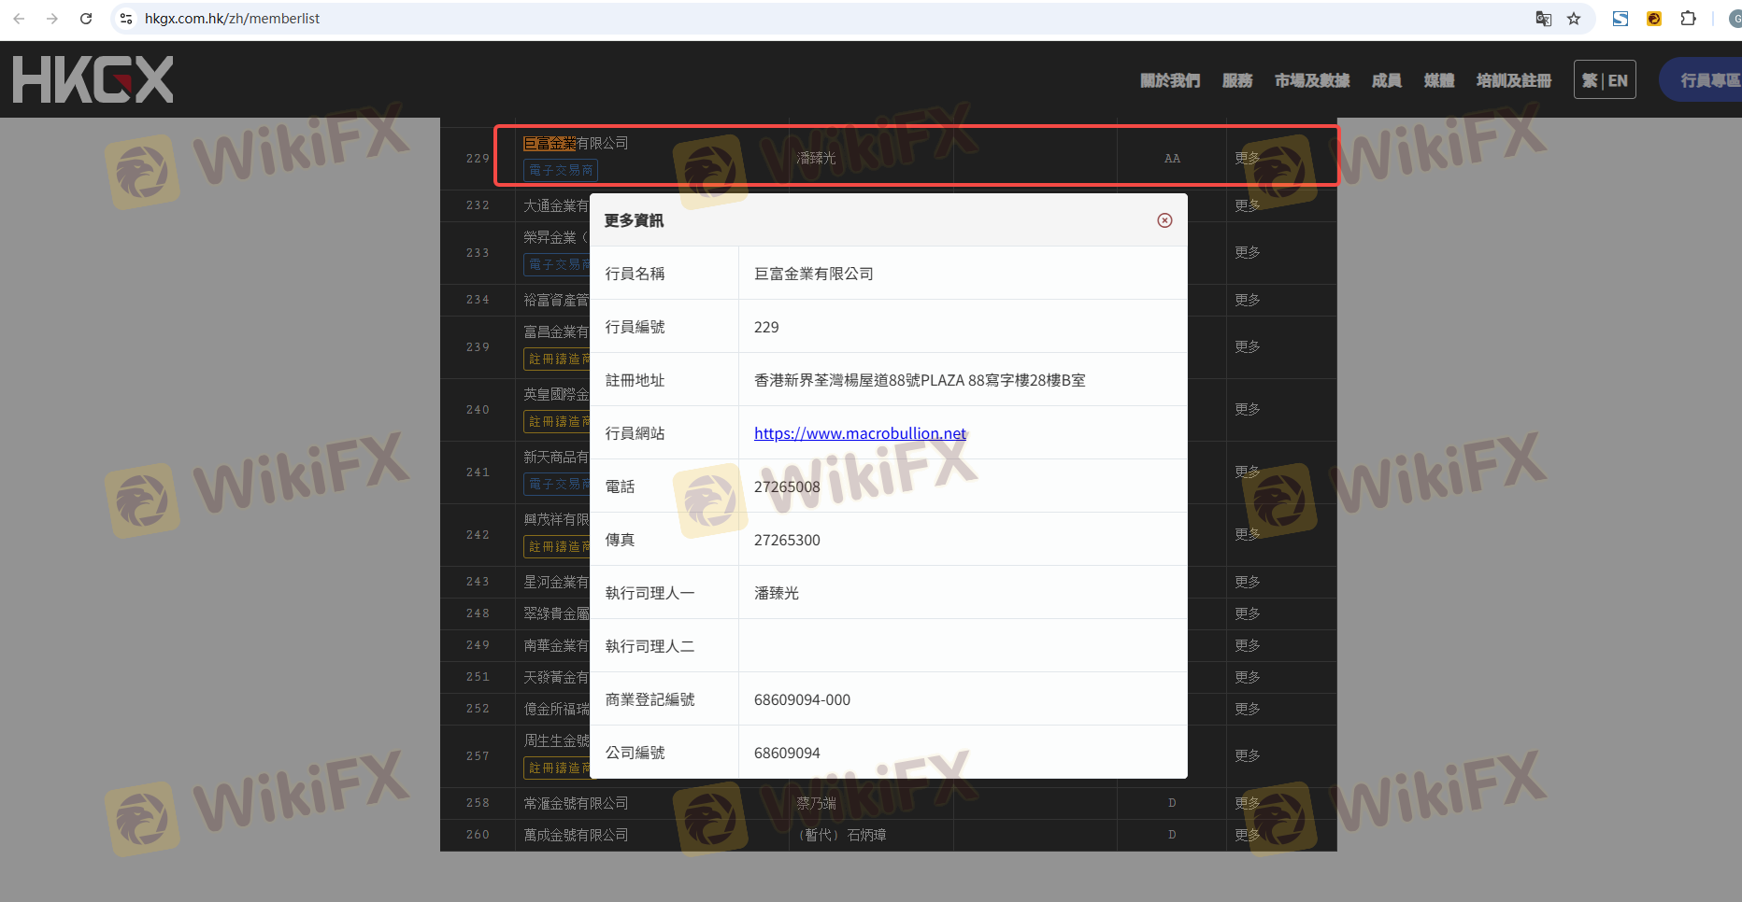Click the 行員專區 button
The image size is (1742, 902).
pos(1708,80)
